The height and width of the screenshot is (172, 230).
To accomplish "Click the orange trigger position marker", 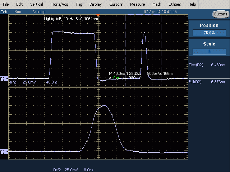I will (x=98, y=15).
